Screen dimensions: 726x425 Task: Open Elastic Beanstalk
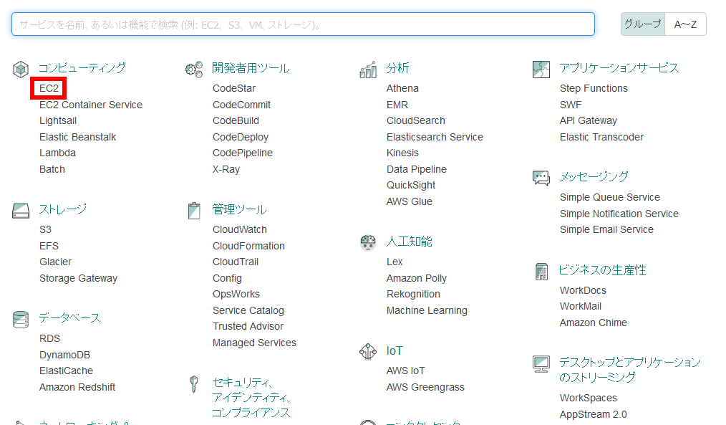coord(78,137)
